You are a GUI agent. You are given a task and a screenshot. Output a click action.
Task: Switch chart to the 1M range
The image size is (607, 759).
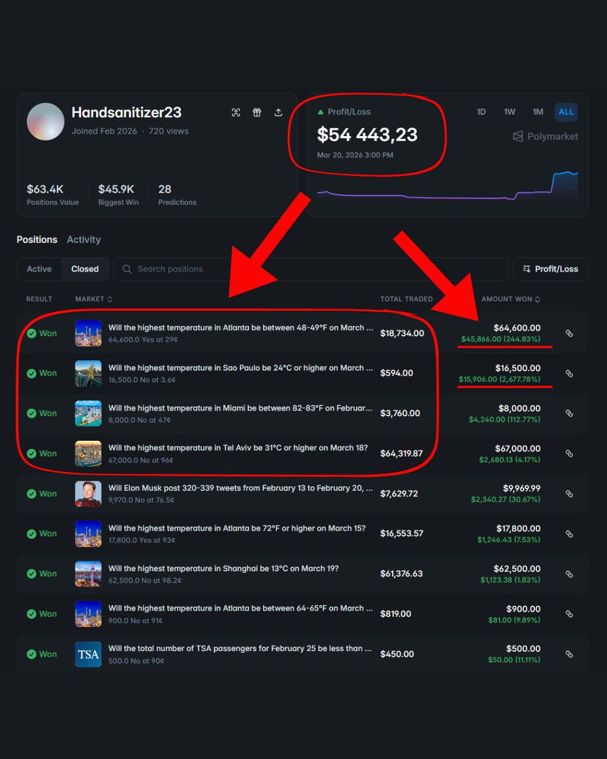537,112
